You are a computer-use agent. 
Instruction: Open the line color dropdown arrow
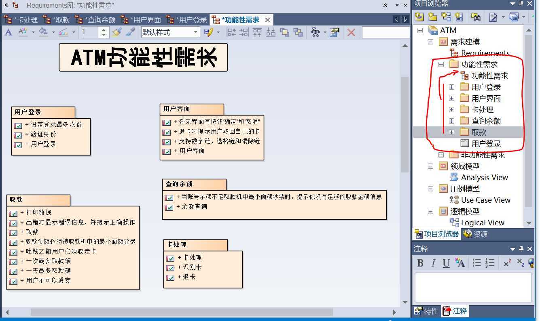pos(73,32)
